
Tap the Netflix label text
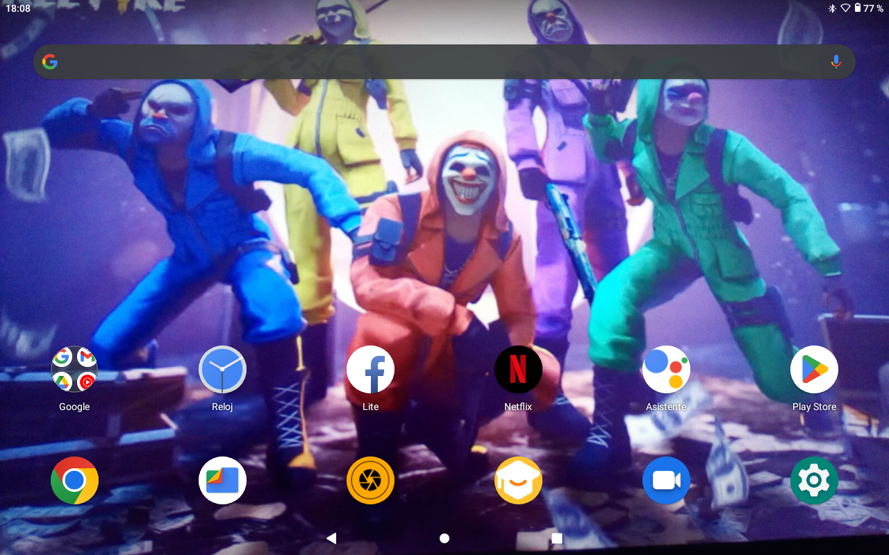coord(518,407)
